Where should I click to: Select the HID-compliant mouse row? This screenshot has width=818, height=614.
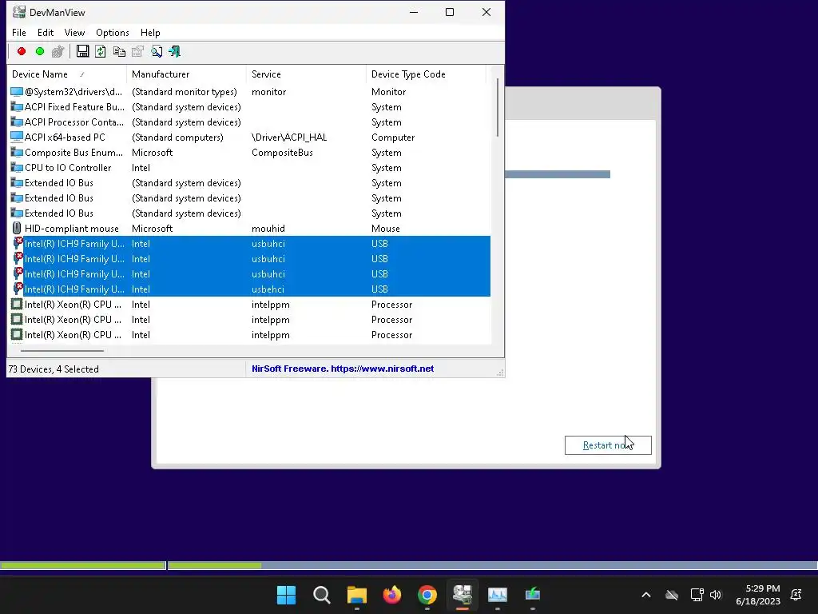pyautogui.click(x=249, y=228)
